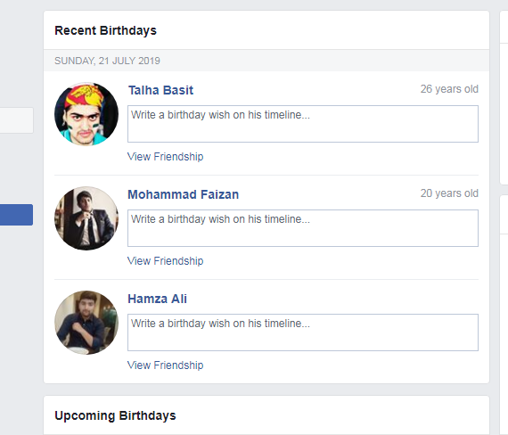This screenshot has height=435, width=508.
Task: Open Talha Basit's profile picture
Action: pos(86,114)
